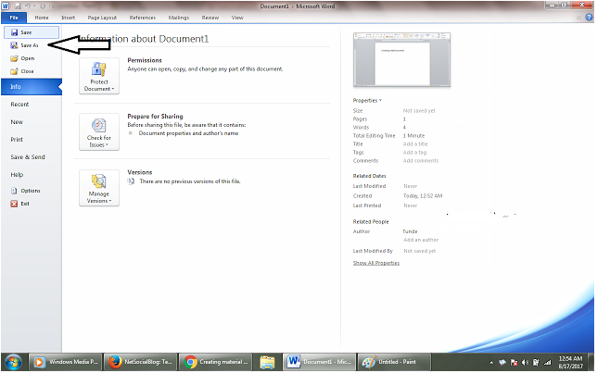This screenshot has height=373, width=597.
Task: Click the Add comments field
Action: (x=421, y=161)
